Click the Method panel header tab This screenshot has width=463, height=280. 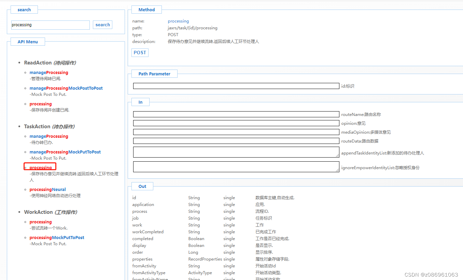146,9
